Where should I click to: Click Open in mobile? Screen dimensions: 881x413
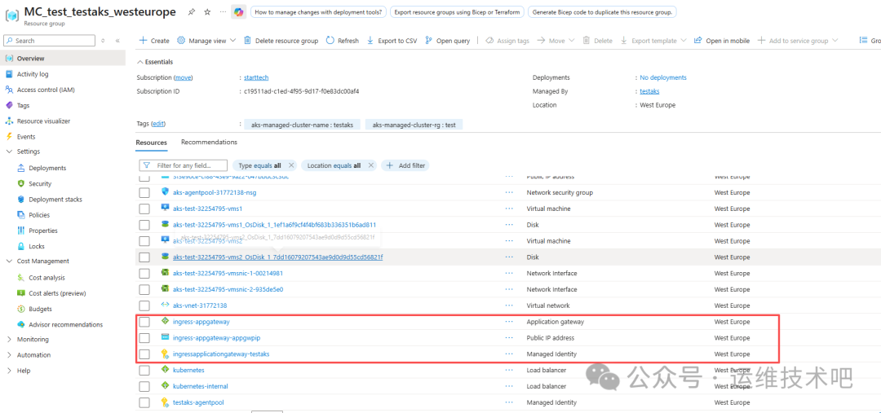[721, 41]
